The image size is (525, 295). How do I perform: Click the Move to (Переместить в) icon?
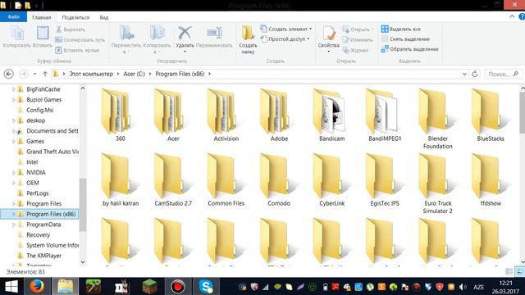click(x=126, y=33)
